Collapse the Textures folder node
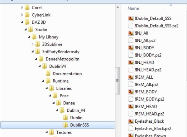The height and width of the screenshot is (137, 187). pyautogui.click(x=47, y=132)
